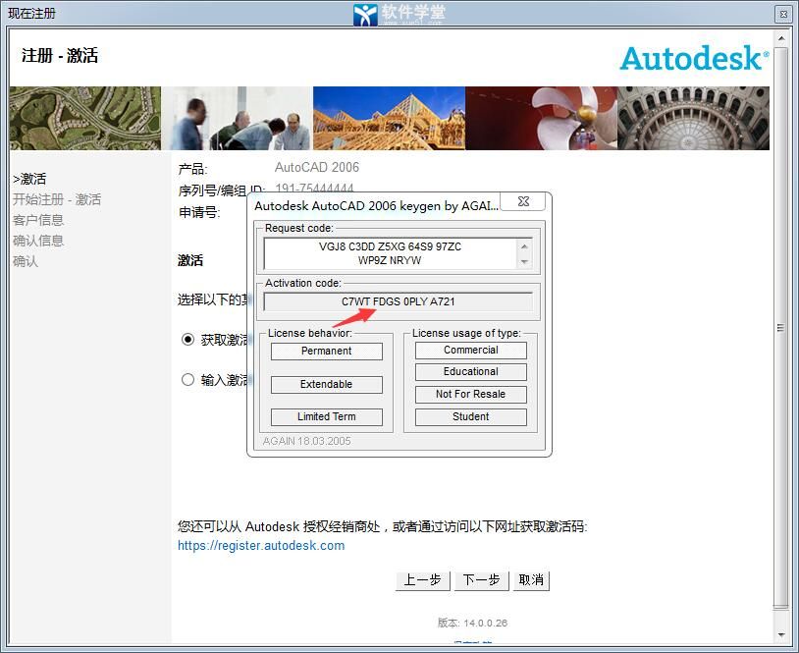Cancel registration with the 取消 button
799x653 pixels.
click(531, 580)
